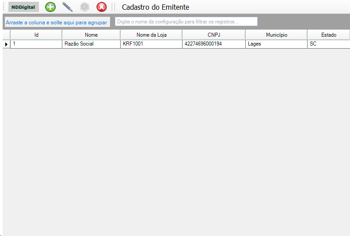The image size is (350, 236).
Task: Sort by the Nome da Loja header
Action: (151, 35)
